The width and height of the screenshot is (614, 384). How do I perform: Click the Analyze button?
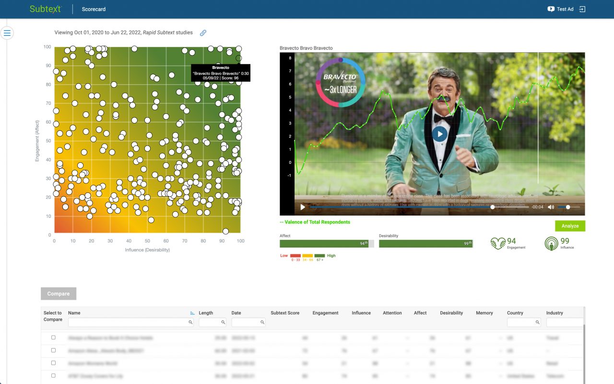(x=570, y=226)
